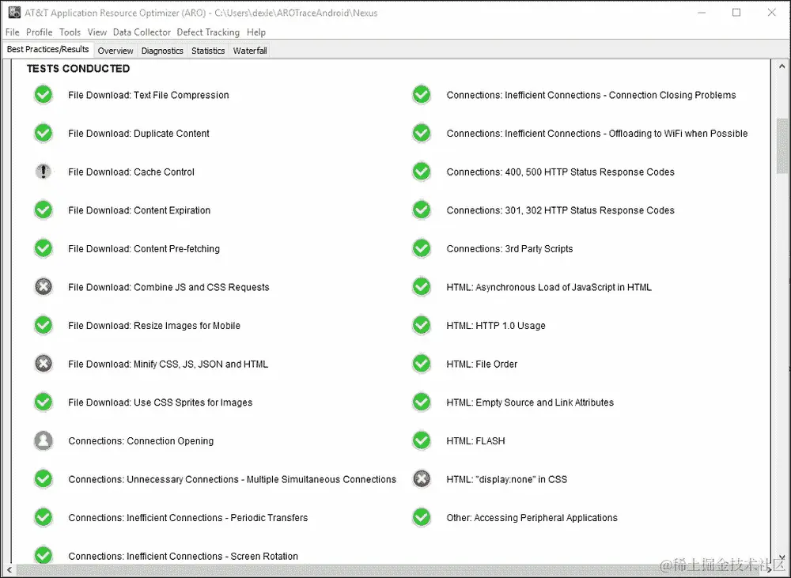
Task: Click the check icon for 301, 302 Status Codes
Action: tap(422, 210)
